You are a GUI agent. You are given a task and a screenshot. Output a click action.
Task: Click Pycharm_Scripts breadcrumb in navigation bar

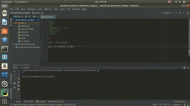tap(20, 13)
